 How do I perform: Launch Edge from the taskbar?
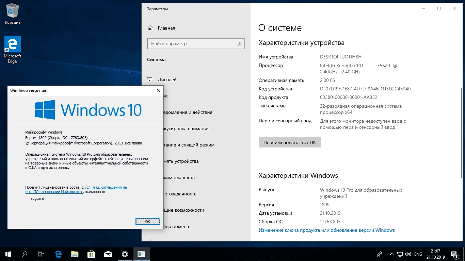58,254
